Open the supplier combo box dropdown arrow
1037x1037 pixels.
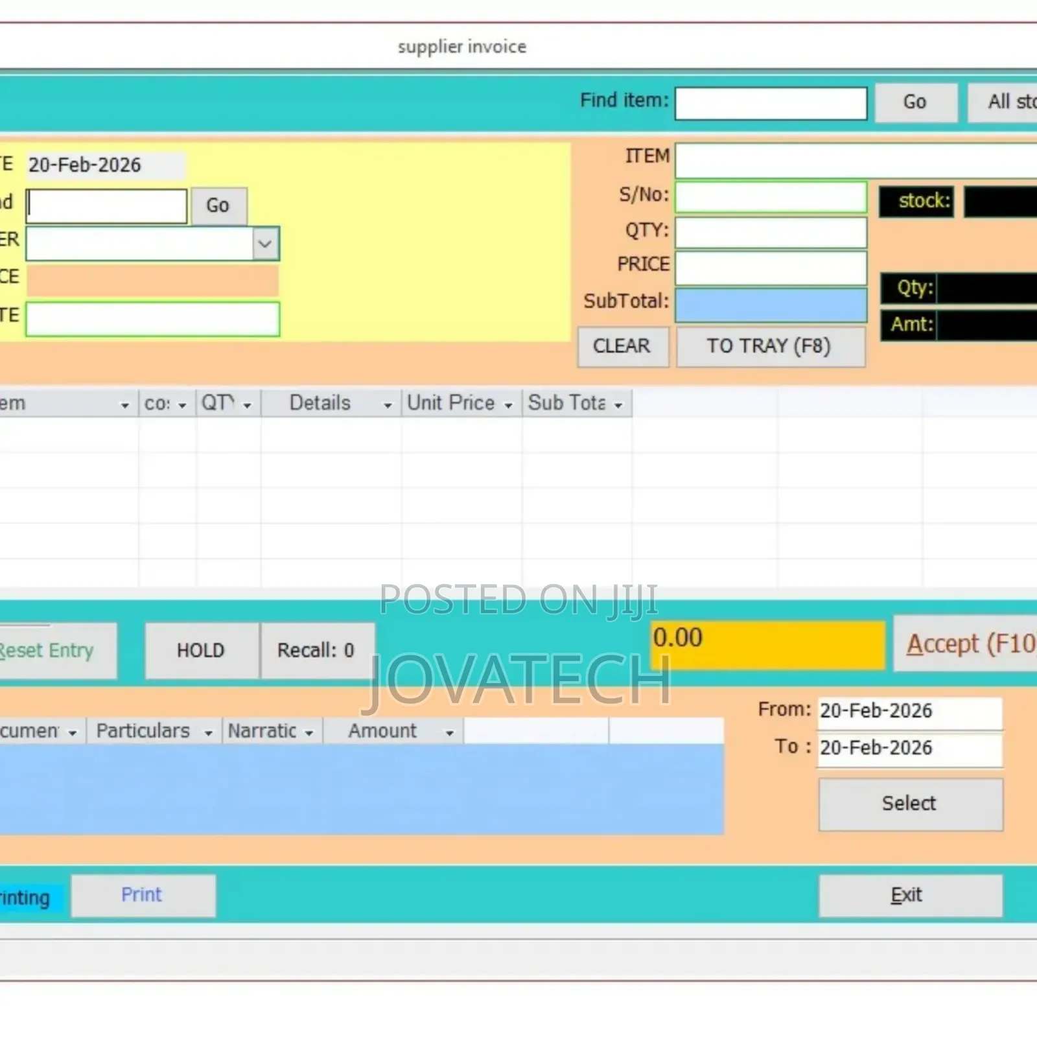pyautogui.click(x=265, y=244)
